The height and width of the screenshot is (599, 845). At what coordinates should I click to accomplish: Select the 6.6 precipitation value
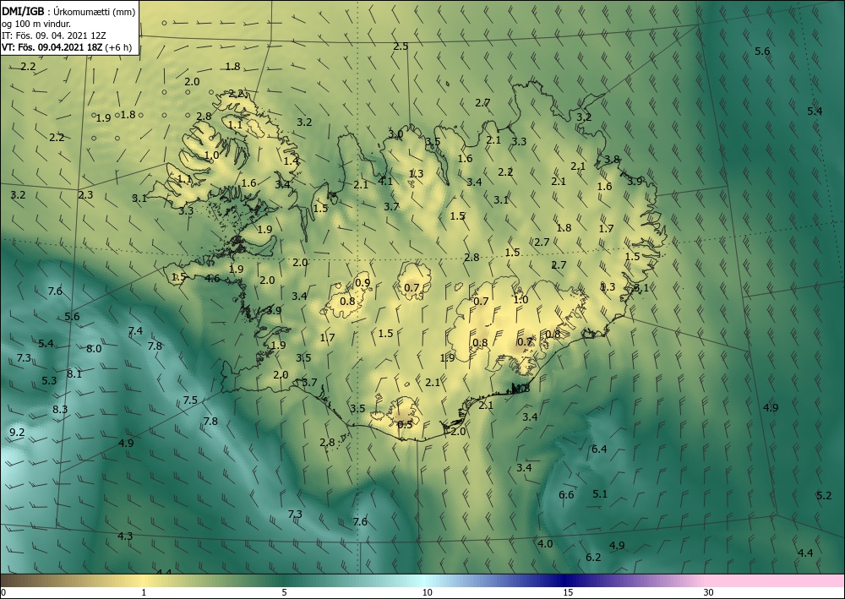pos(566,494)
